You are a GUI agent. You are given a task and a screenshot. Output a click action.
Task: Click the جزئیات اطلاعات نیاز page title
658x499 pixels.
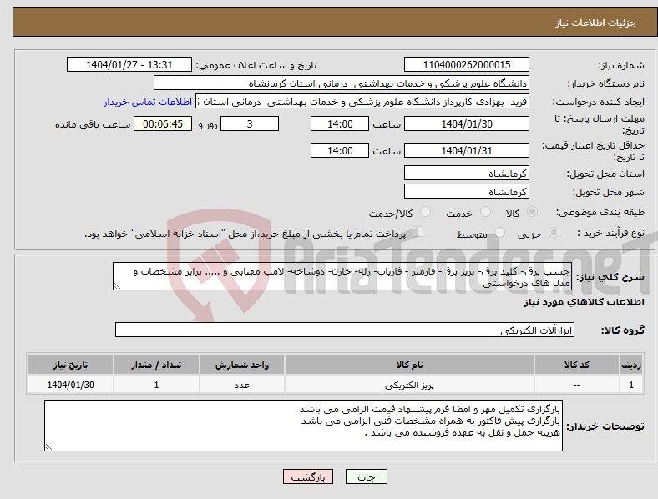coord(596,23)
